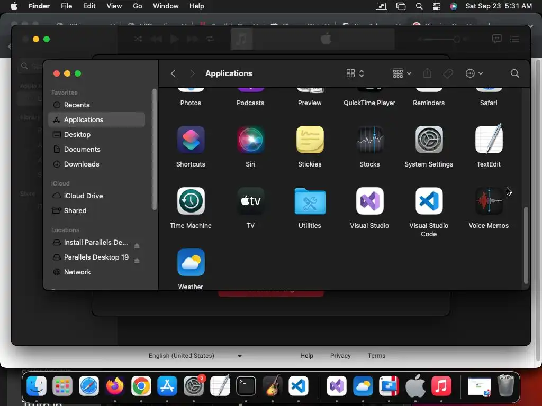Click the Terms link at page bottom
Screen dimensions: 542x406
pyautogui.click(x=376, y=356)
